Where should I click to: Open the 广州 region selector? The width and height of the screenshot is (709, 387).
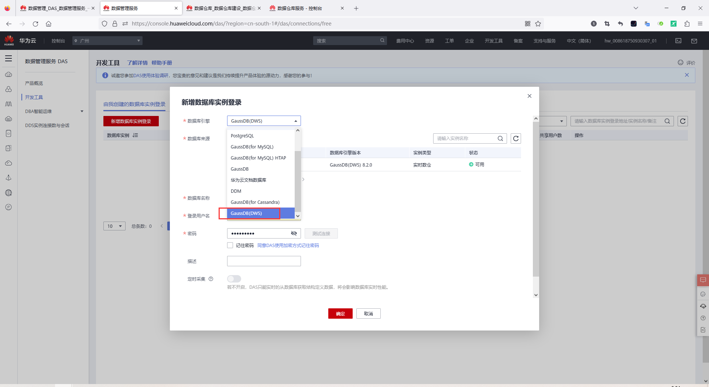pyautogui.click(x=107, y=41)
